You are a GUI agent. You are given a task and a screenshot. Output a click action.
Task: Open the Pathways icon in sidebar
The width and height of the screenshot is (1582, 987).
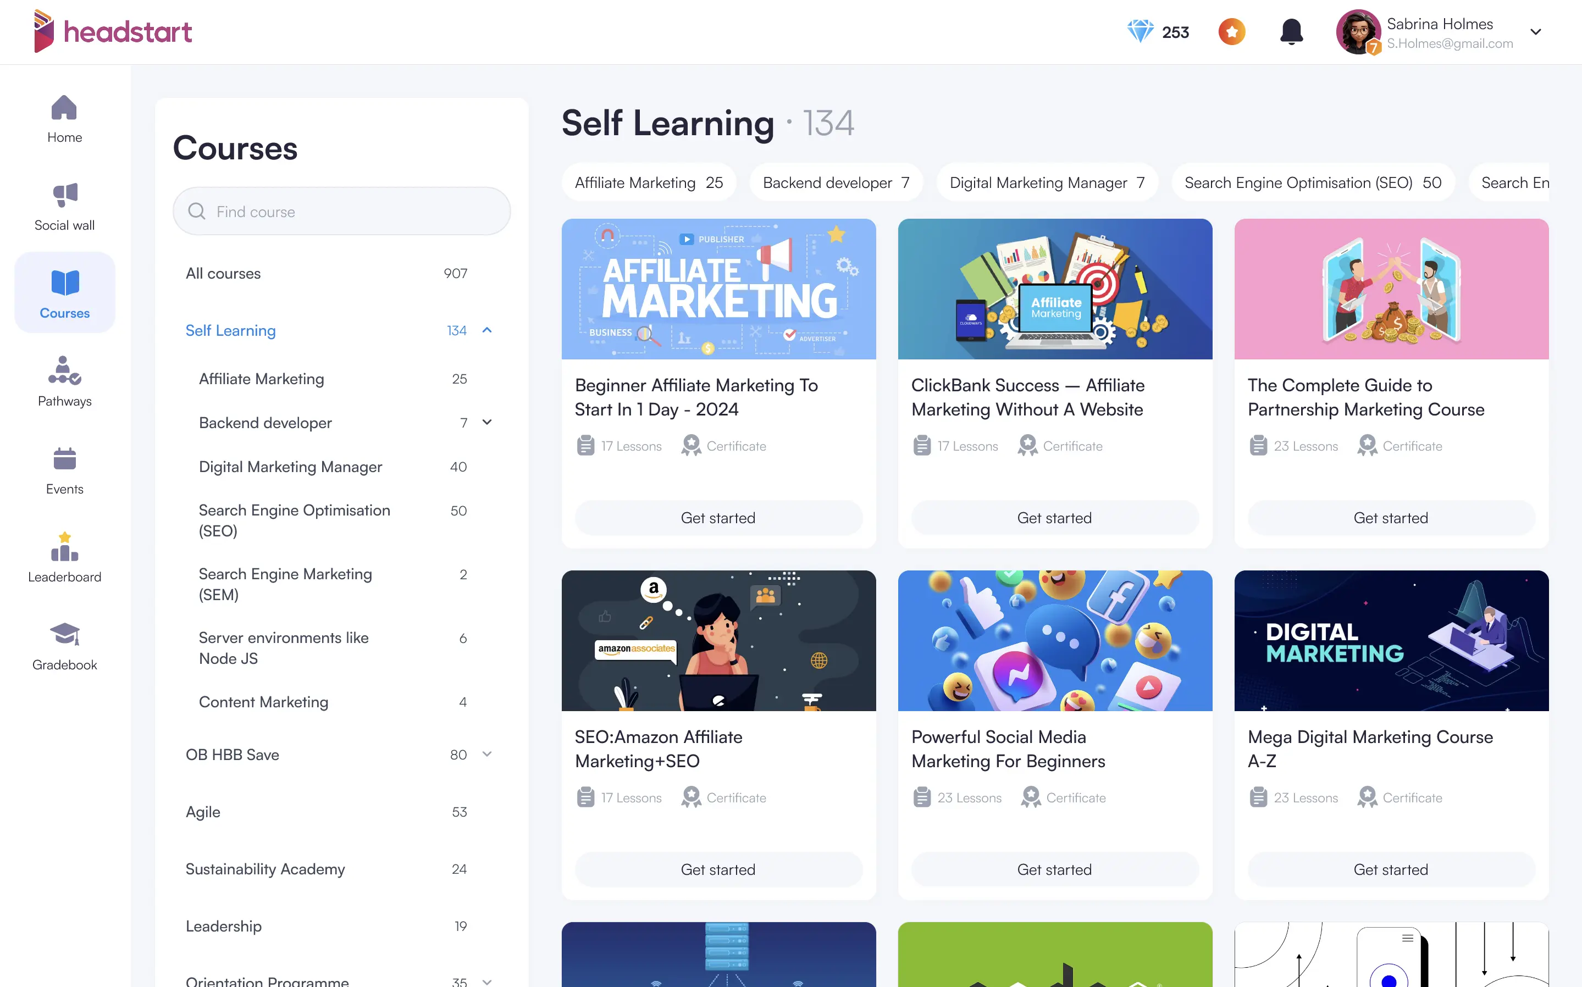65,370
